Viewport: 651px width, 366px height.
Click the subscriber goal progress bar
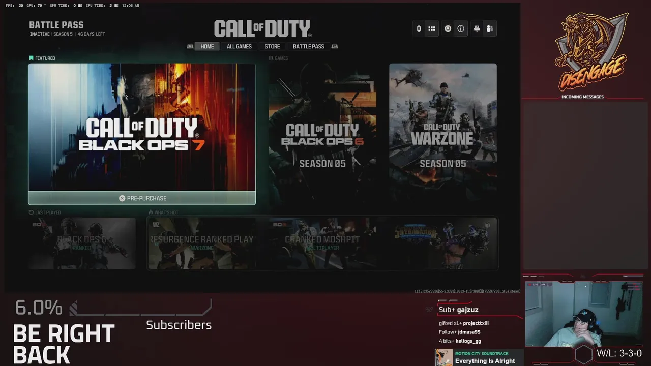(x=140, y=308)
